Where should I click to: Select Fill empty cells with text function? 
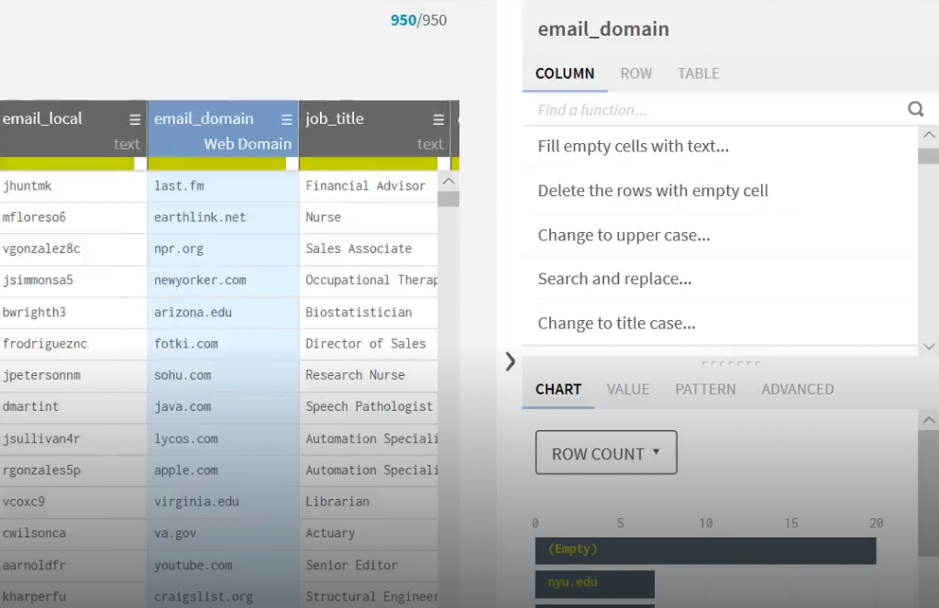[x=720, y=146]
